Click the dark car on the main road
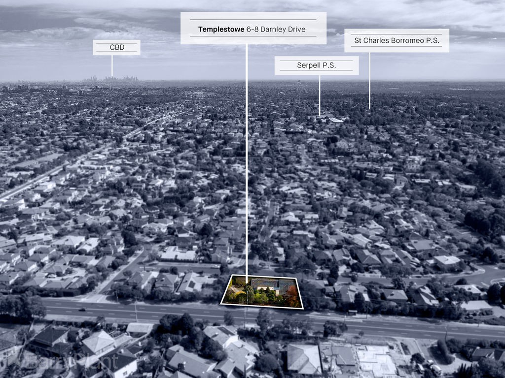 tap(82, 310)
